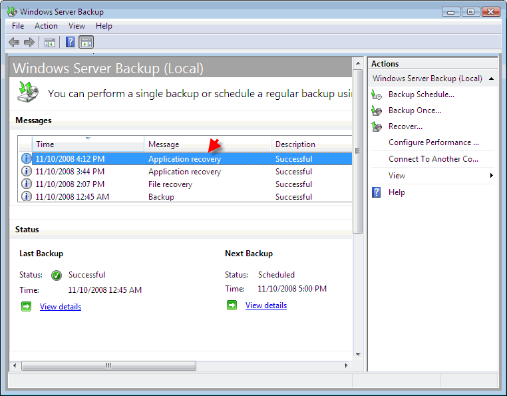Start Backup Once... action

click(415, 110)
